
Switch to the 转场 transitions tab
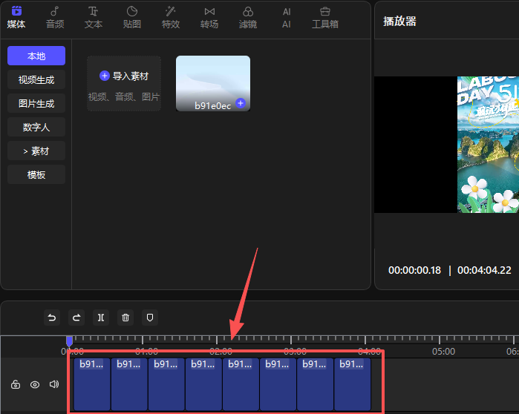click(209, 18)
